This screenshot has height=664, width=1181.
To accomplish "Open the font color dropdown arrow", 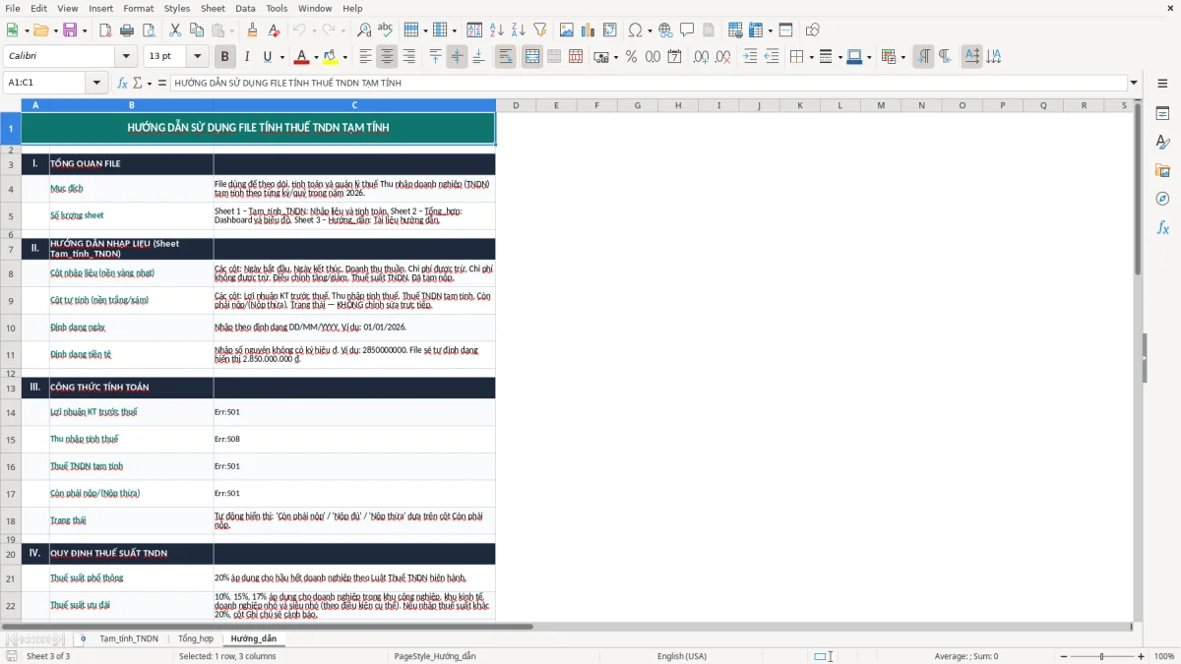I will click(x=316, y=57).
